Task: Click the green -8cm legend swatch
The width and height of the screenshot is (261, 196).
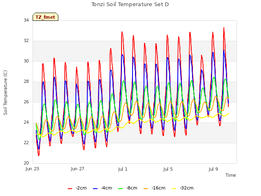Action: (x=121, y=189)
